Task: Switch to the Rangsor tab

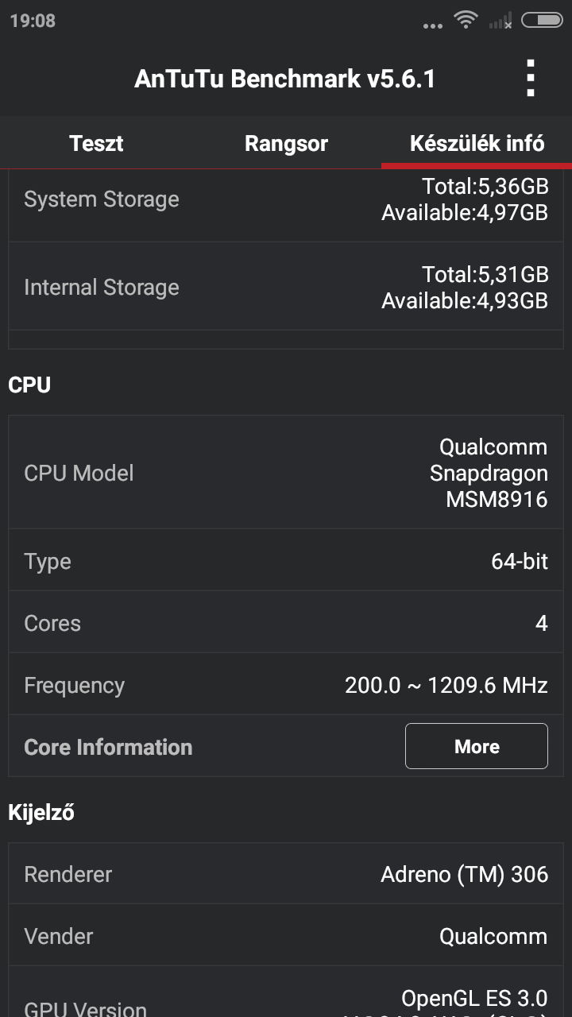Action: coord(286,144)
